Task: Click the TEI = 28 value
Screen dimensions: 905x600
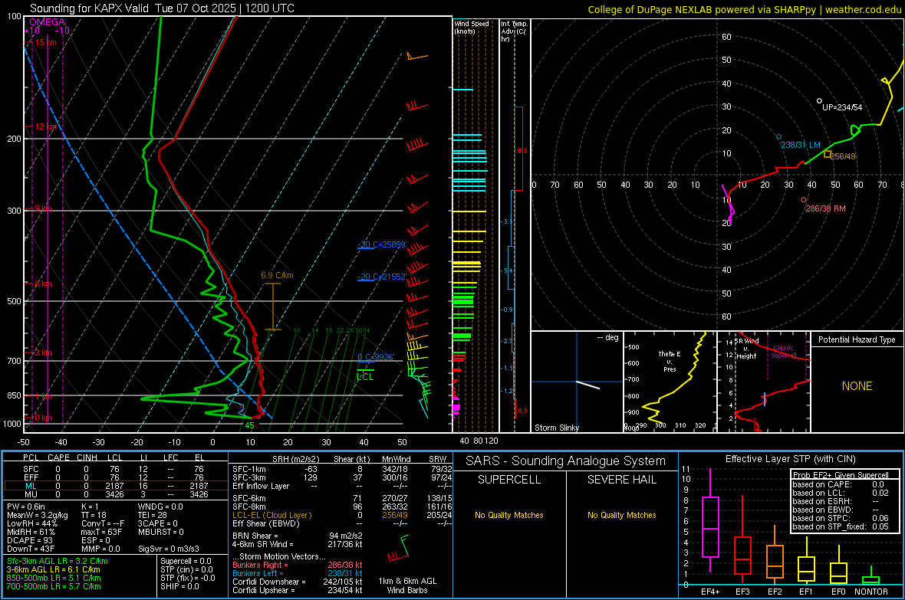Action: (x=153, y=515)
